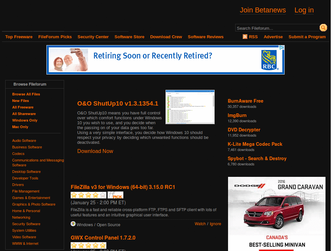Open K-Lite Mega Codec Pack
The width and height of the screenshot is (335, 251).
click(x=255, y=144)
